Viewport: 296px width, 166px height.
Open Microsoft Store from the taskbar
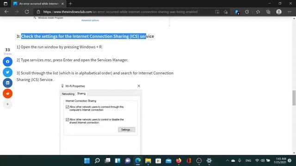(158, 160)
